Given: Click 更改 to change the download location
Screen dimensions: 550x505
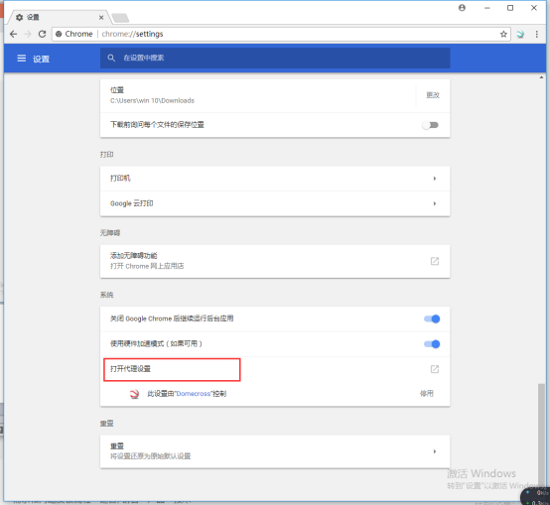Looking at the screenshot, I should point(433,95).
